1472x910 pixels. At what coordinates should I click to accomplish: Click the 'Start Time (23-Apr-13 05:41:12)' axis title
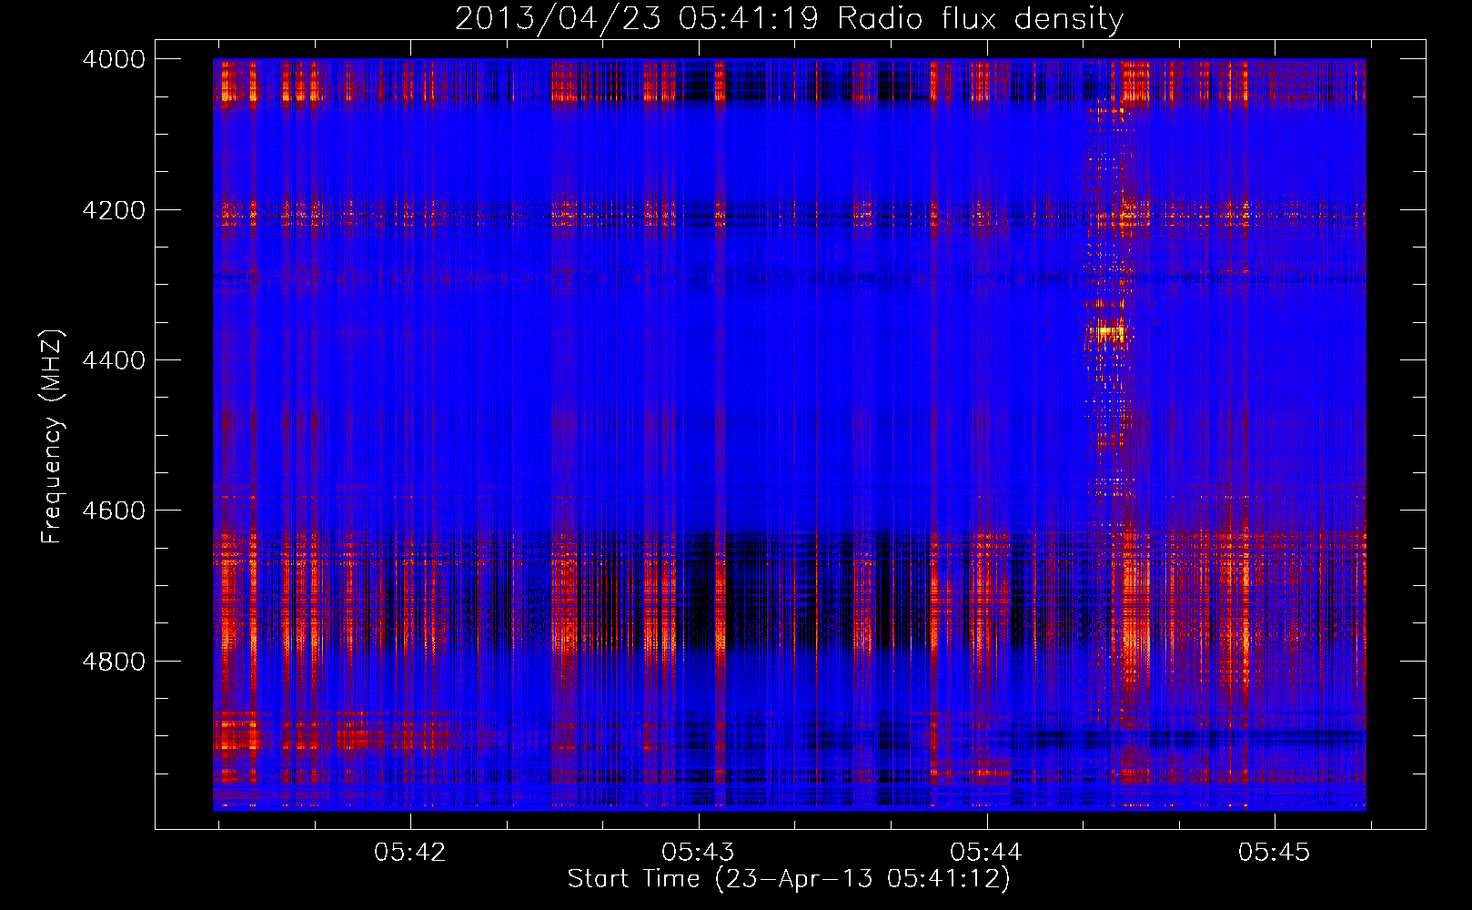789,879
